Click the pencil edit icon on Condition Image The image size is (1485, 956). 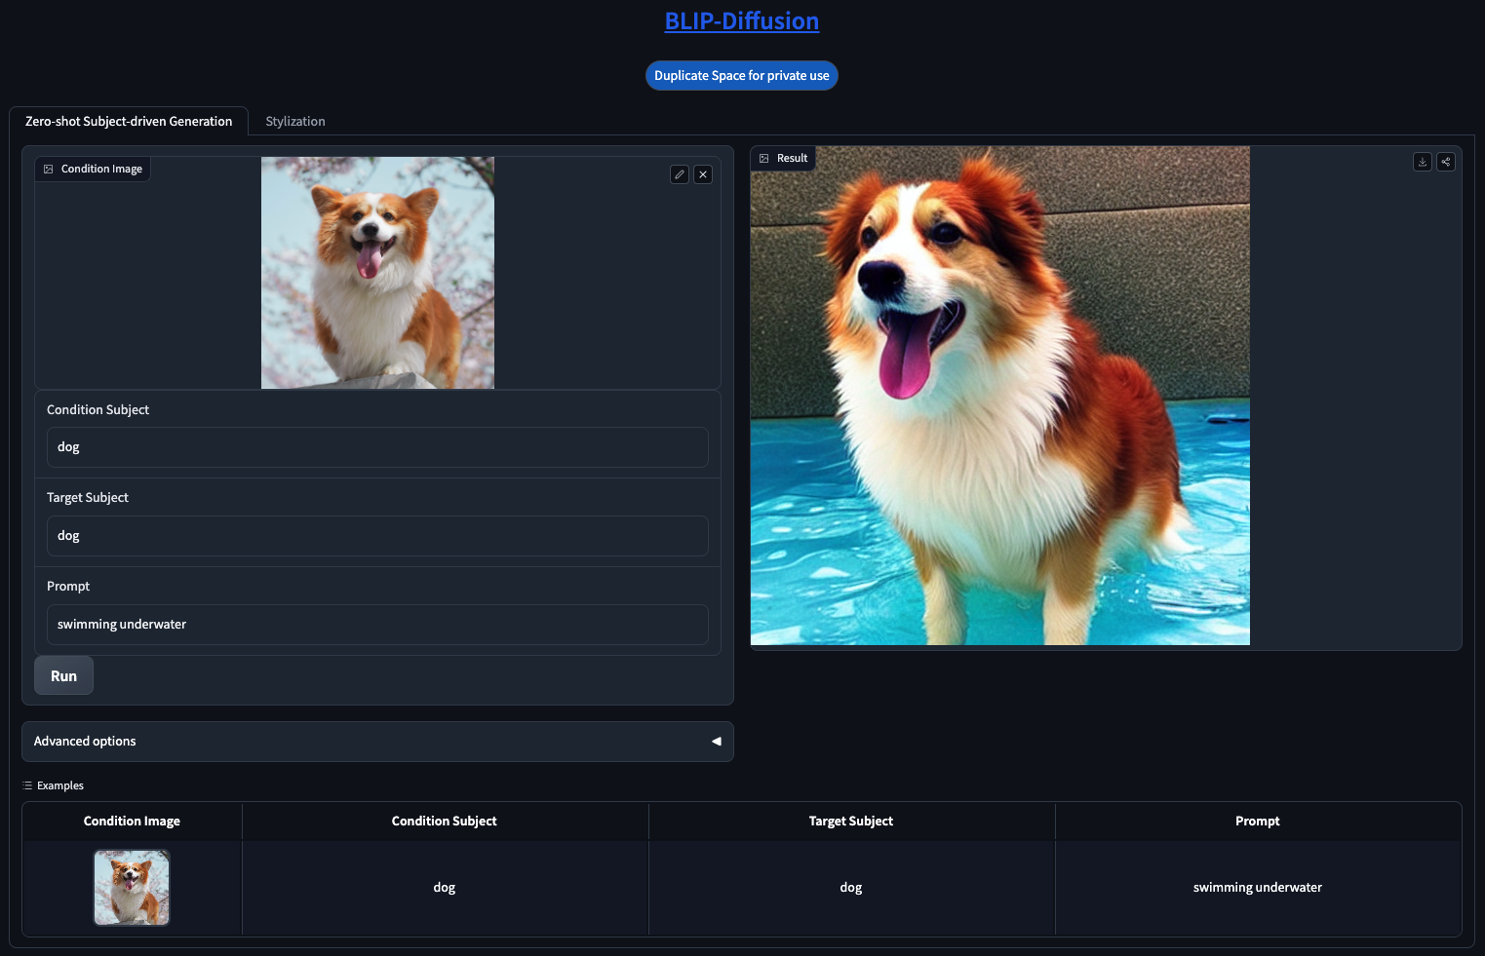(680, 174)
